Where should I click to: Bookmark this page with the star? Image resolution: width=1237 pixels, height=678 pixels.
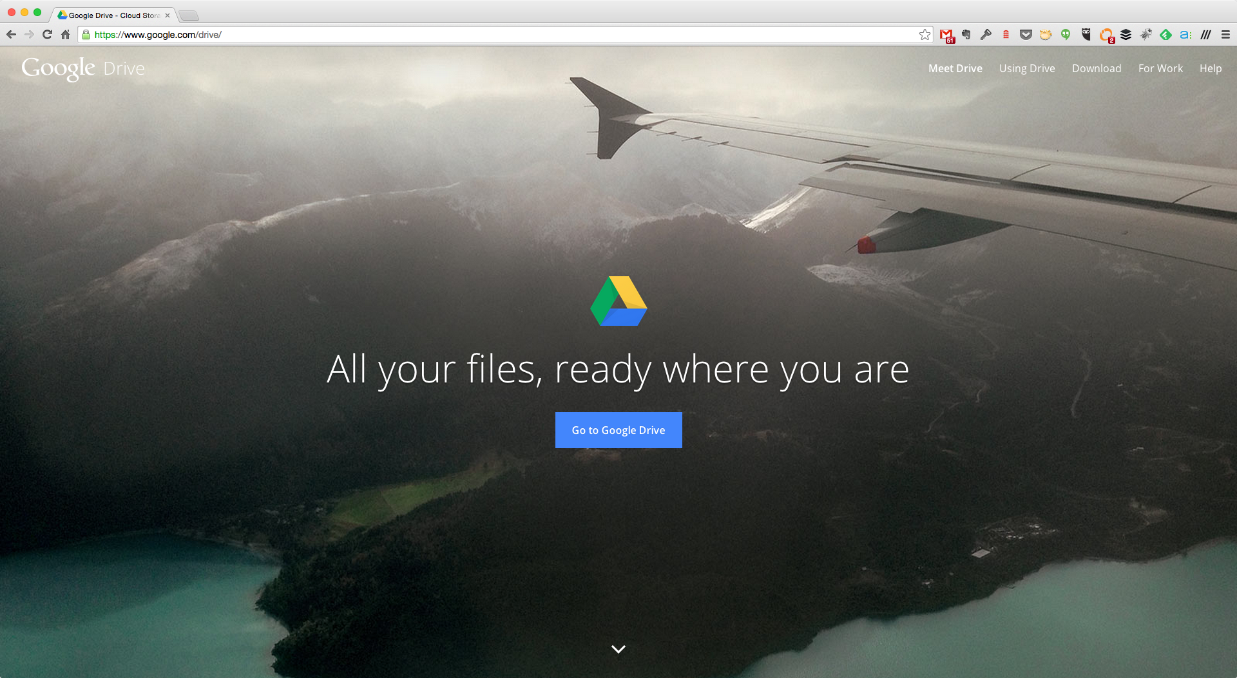click(925, 35)
